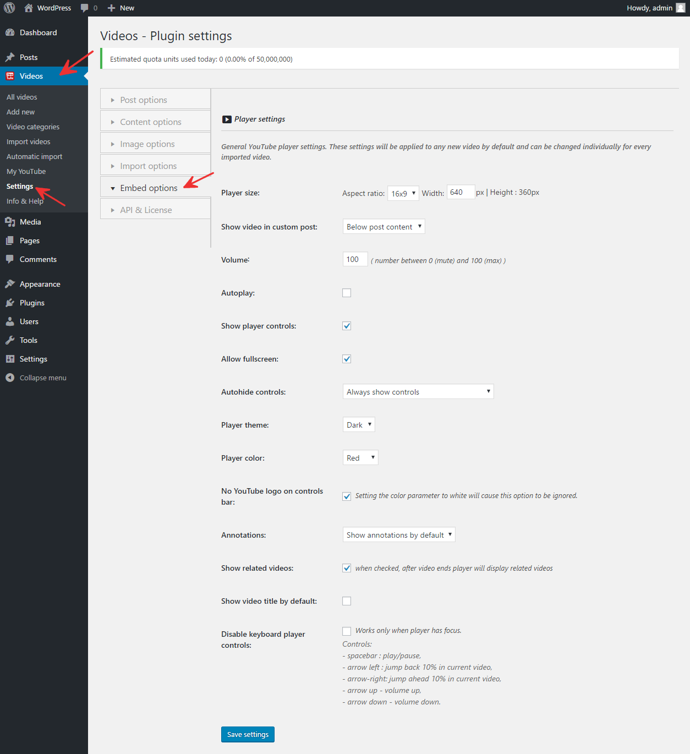
Task: Open the Add new video link
Action: (x=20, y=112)
